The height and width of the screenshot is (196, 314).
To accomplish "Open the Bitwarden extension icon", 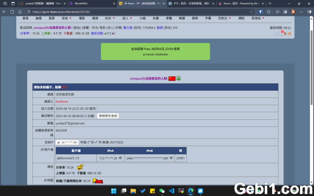I will [x=261, y=12].
